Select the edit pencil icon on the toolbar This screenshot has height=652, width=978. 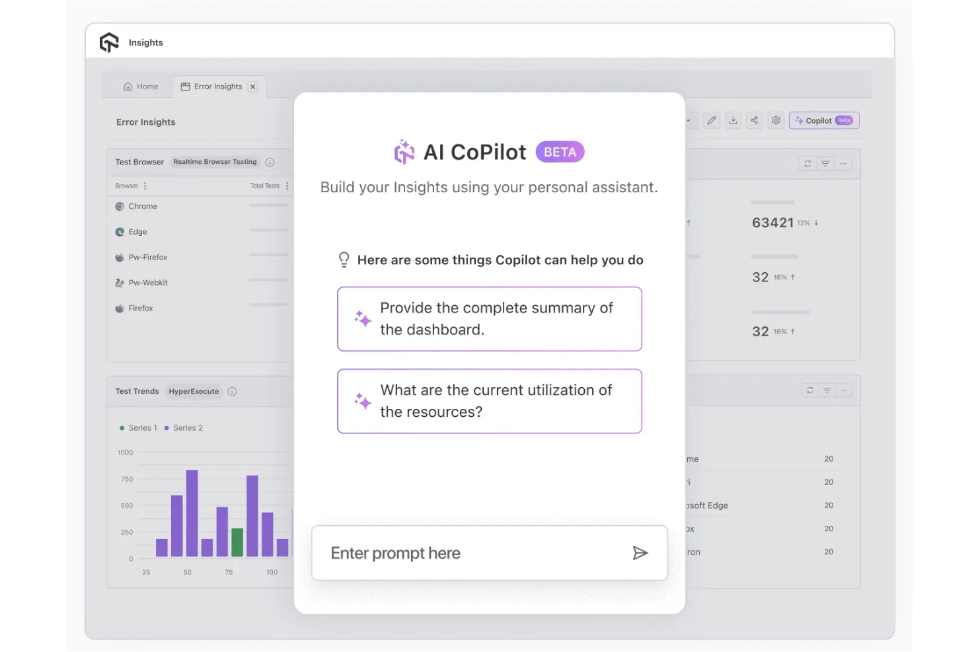click(x=712, y=120)
